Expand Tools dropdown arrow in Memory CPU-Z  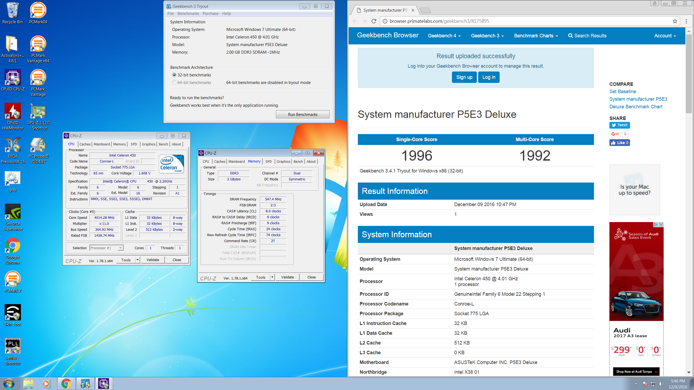tap(272, 277)
